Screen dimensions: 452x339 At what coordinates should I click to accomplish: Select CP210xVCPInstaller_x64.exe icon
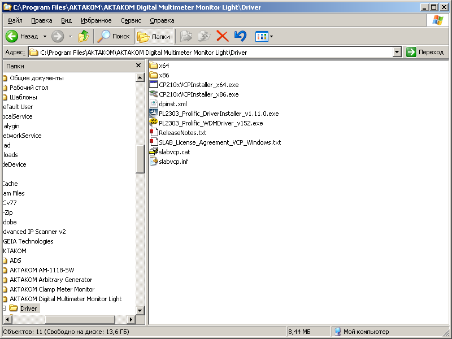[x=154, y=85]
